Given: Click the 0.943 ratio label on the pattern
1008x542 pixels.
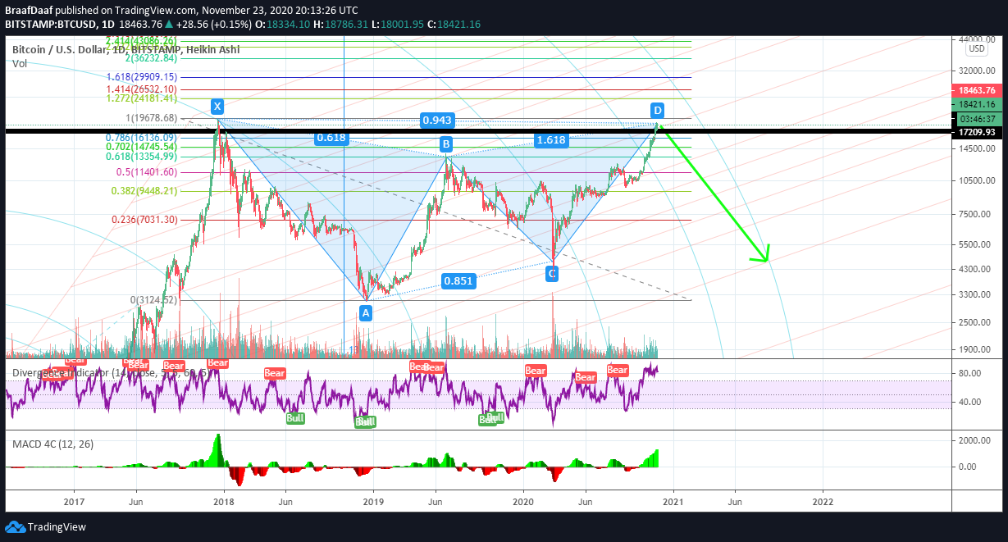Looking at the screenshot, I should pos(437,121).
